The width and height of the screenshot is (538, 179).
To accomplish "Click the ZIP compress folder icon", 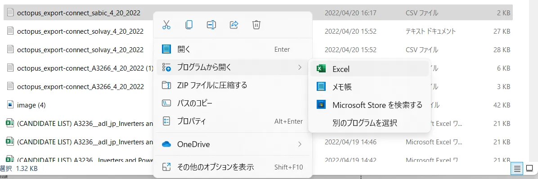I will 166,85.
